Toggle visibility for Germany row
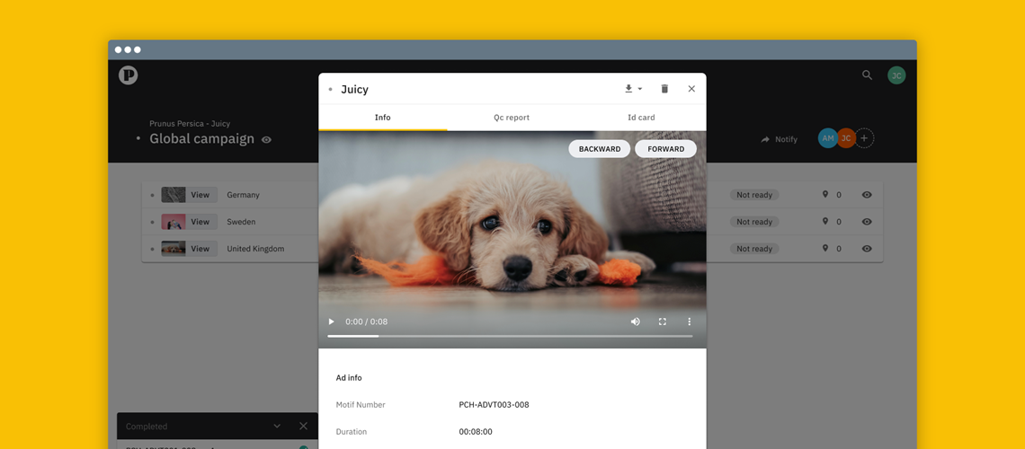This screenshot has height=449, width=1025. pos(867,195)
